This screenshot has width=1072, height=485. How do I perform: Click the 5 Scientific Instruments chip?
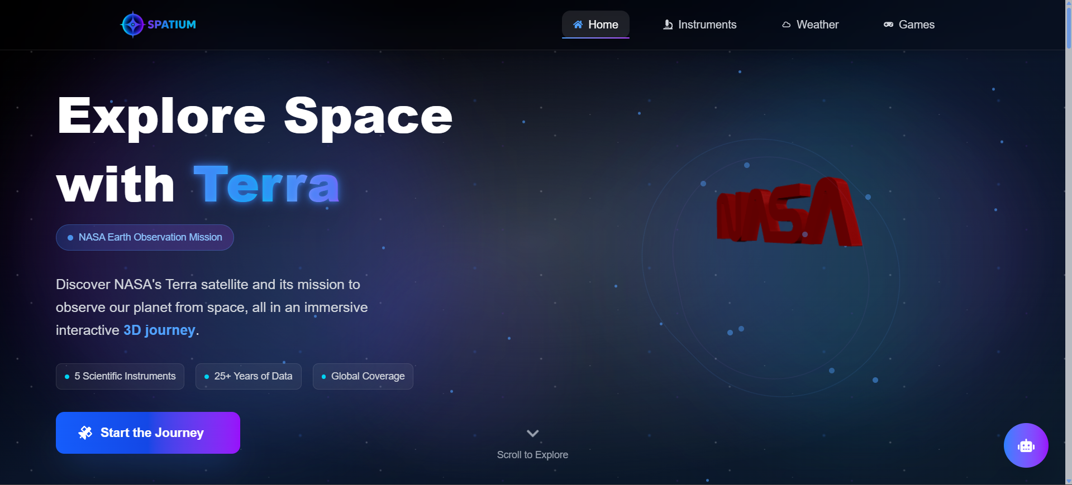pos(120,376)
